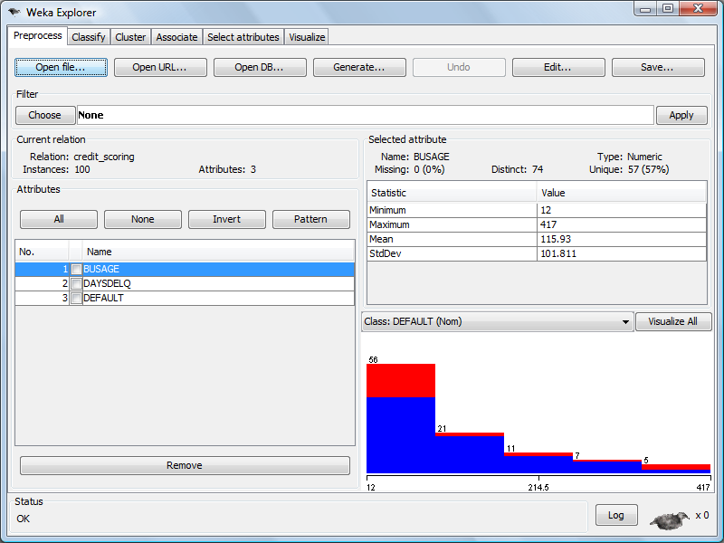Switch to the Classify tab
Image resolution: width=724 pixels, height=543 pixels.
pos(88,37)
